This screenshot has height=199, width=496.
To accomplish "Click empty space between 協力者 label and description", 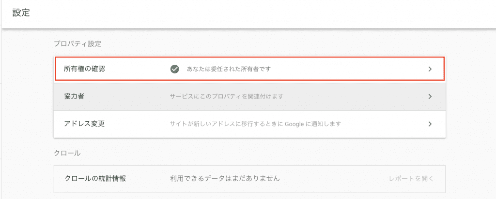I will [126, 97].
